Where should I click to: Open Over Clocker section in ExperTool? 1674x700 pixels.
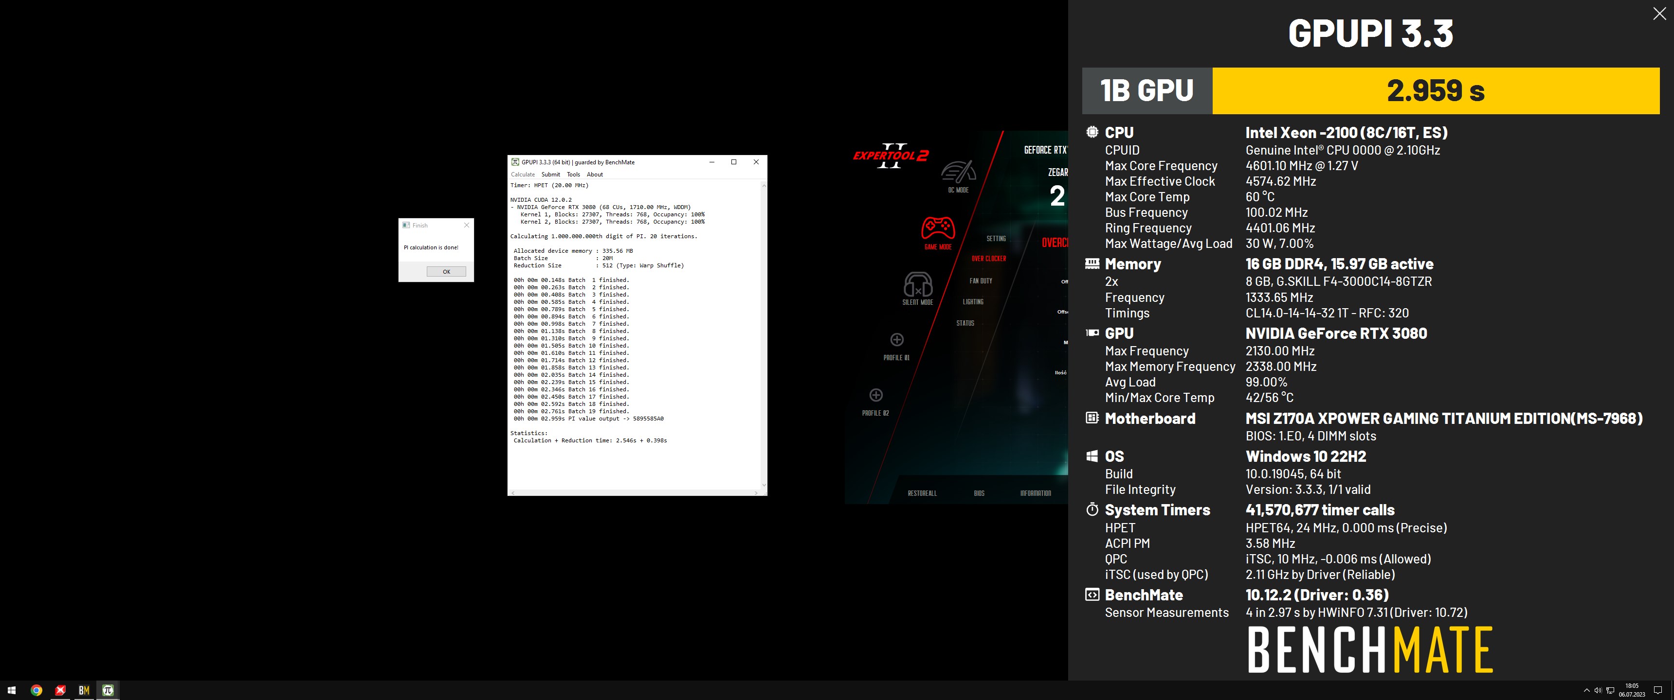point(988,259)
